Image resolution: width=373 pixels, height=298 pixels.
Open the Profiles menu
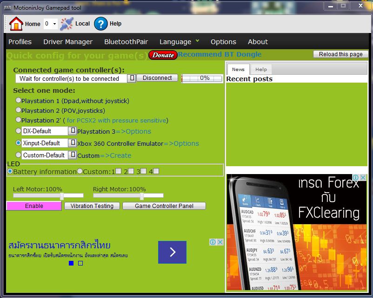[20, 42]
